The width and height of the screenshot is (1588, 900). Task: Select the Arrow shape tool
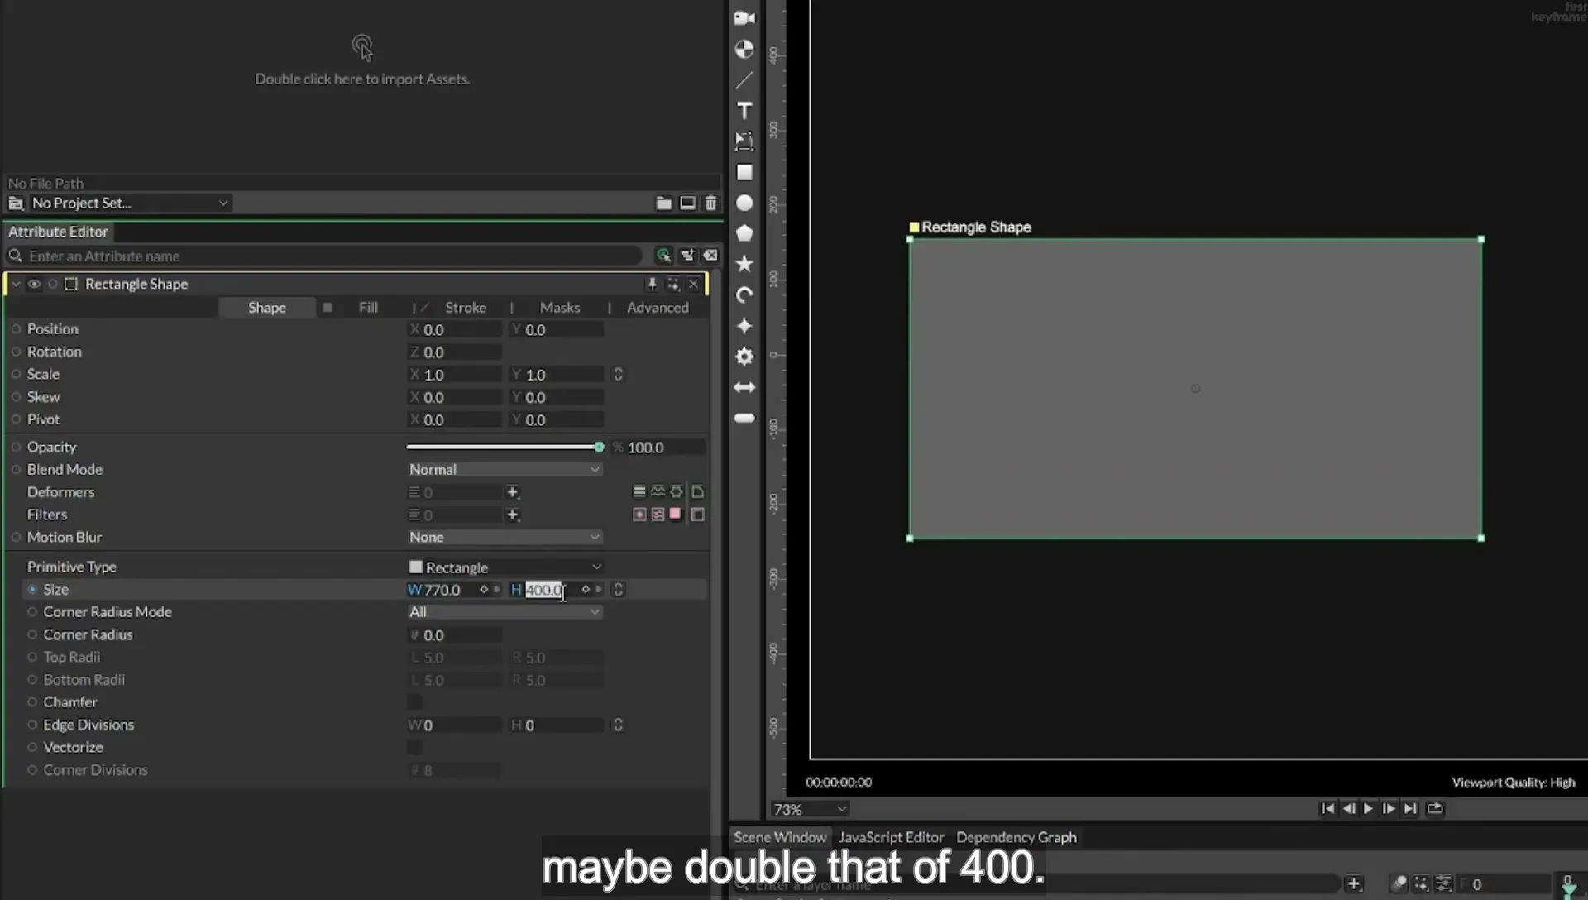(744, 387)
